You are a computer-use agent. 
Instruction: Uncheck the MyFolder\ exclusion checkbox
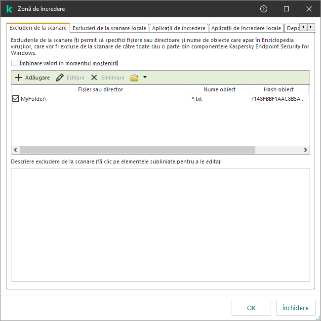(x=16, y=99)
